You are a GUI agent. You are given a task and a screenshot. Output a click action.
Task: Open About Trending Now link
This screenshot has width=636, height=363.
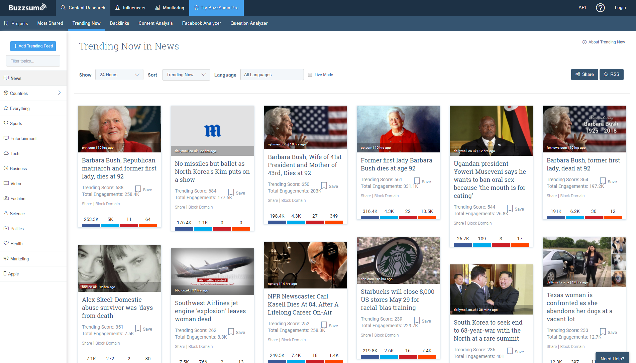[x=607, y=42]
